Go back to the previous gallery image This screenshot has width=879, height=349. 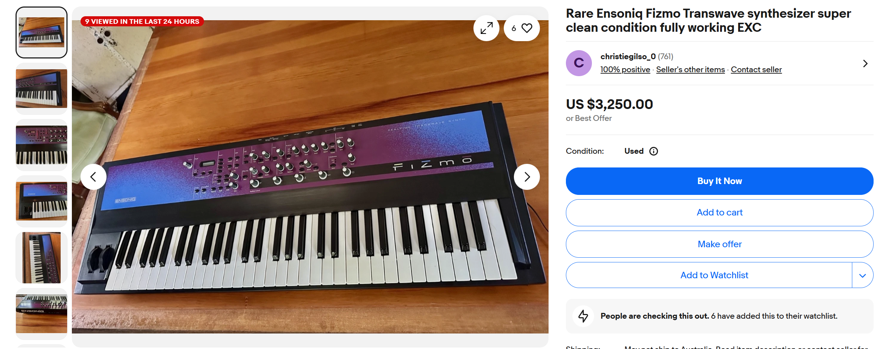(x=94, y=177)
